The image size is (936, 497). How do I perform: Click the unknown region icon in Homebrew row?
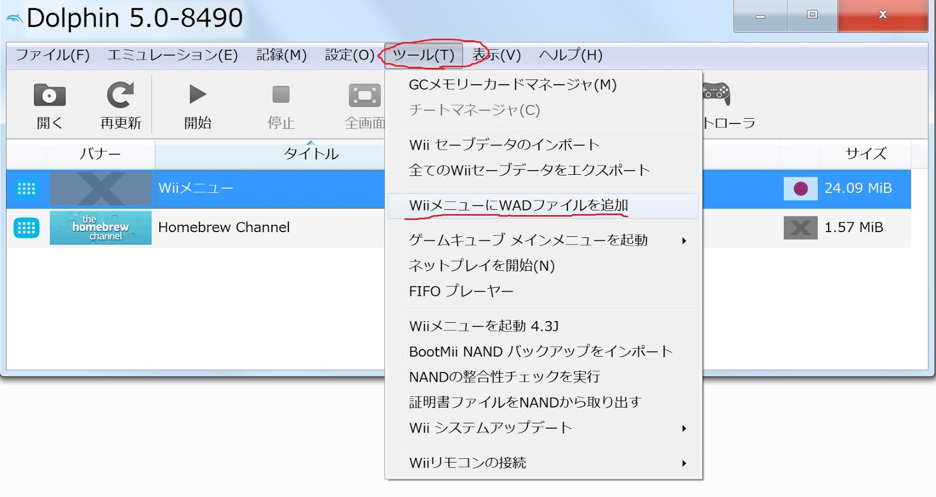[800, 227]
